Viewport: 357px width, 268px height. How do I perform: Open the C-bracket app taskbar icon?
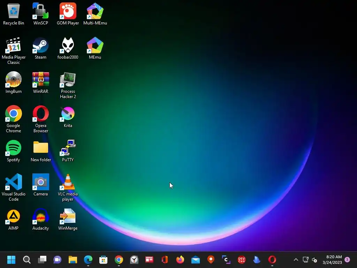(x=226, y=260)
